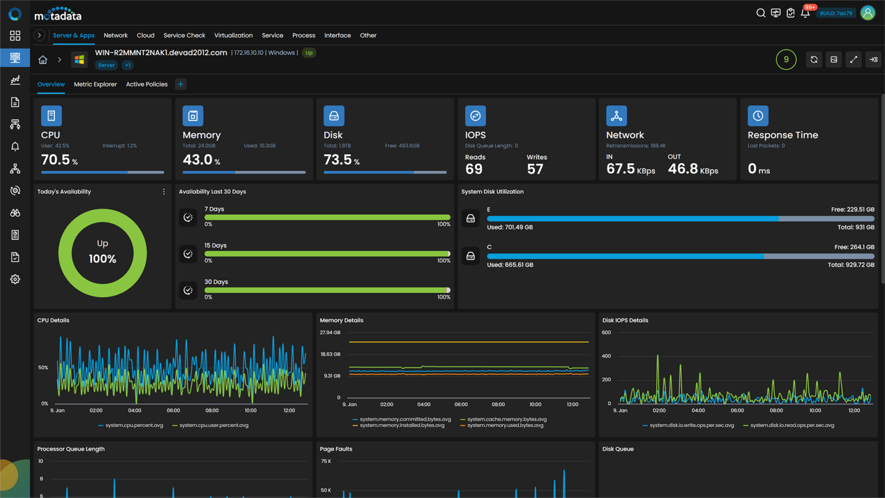
Task: Click the alerts bell in left sidebar
Action: 15,146
